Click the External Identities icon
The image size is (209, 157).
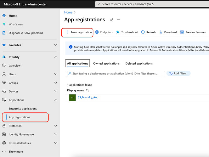coord(4,143)
